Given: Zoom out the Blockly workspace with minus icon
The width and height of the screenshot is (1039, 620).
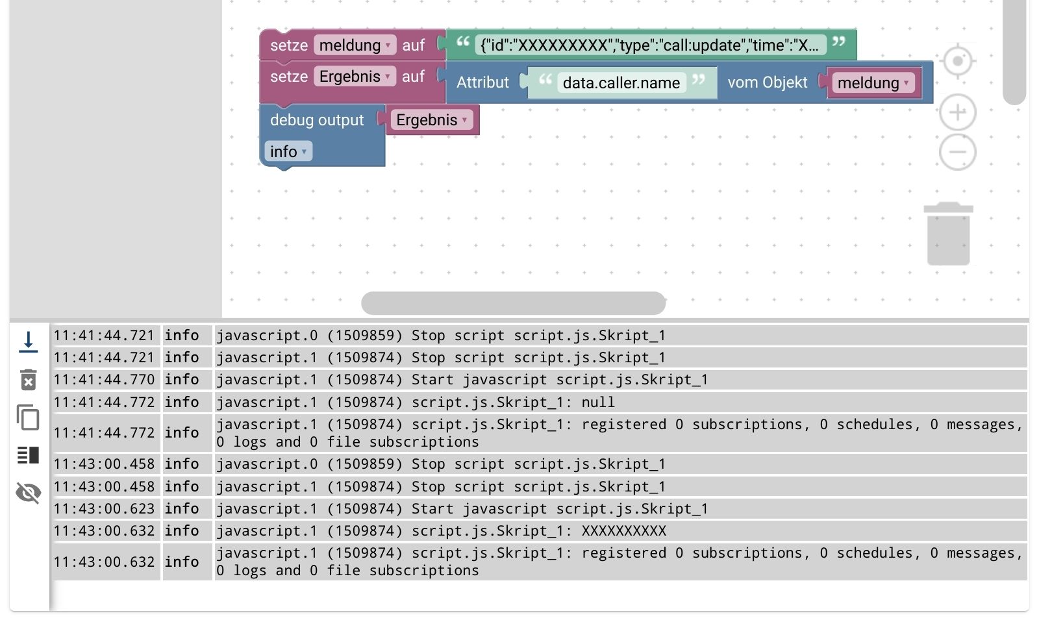Looking at the screenshot, I should [x=958, y=153].
